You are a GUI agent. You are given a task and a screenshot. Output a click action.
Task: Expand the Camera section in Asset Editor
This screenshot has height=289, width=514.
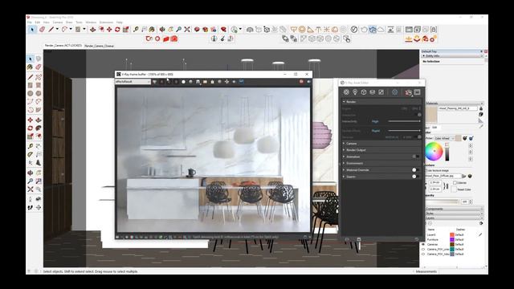[x=344, y=144]
